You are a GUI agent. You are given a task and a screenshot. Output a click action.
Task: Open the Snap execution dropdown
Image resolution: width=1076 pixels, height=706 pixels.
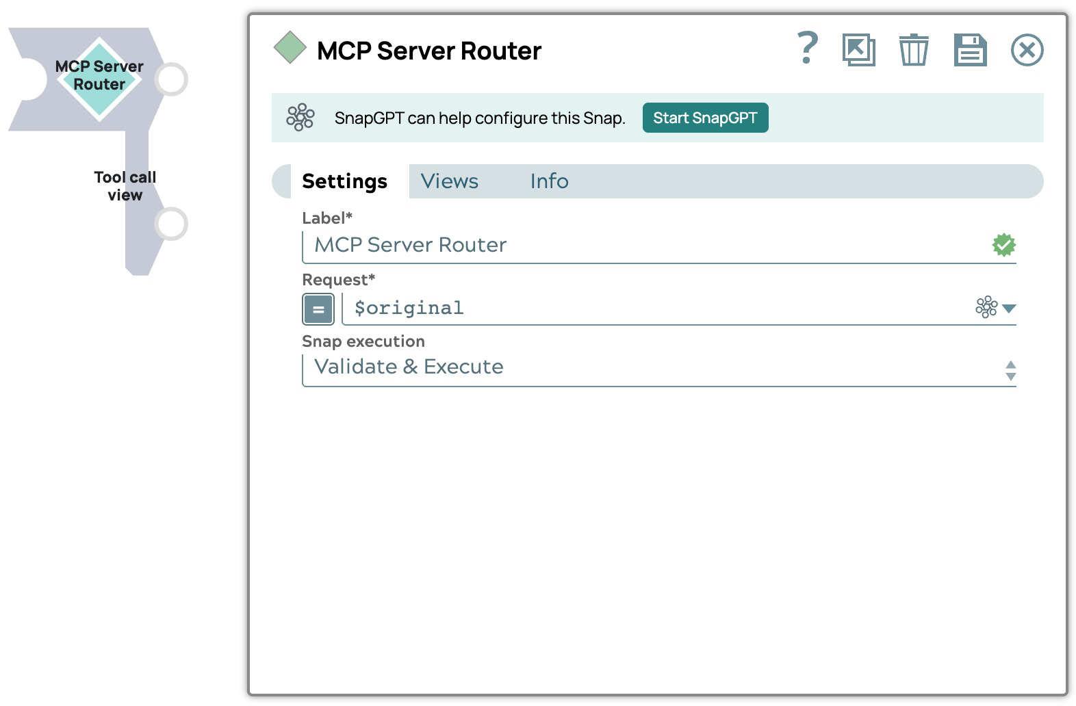(659, 369)
